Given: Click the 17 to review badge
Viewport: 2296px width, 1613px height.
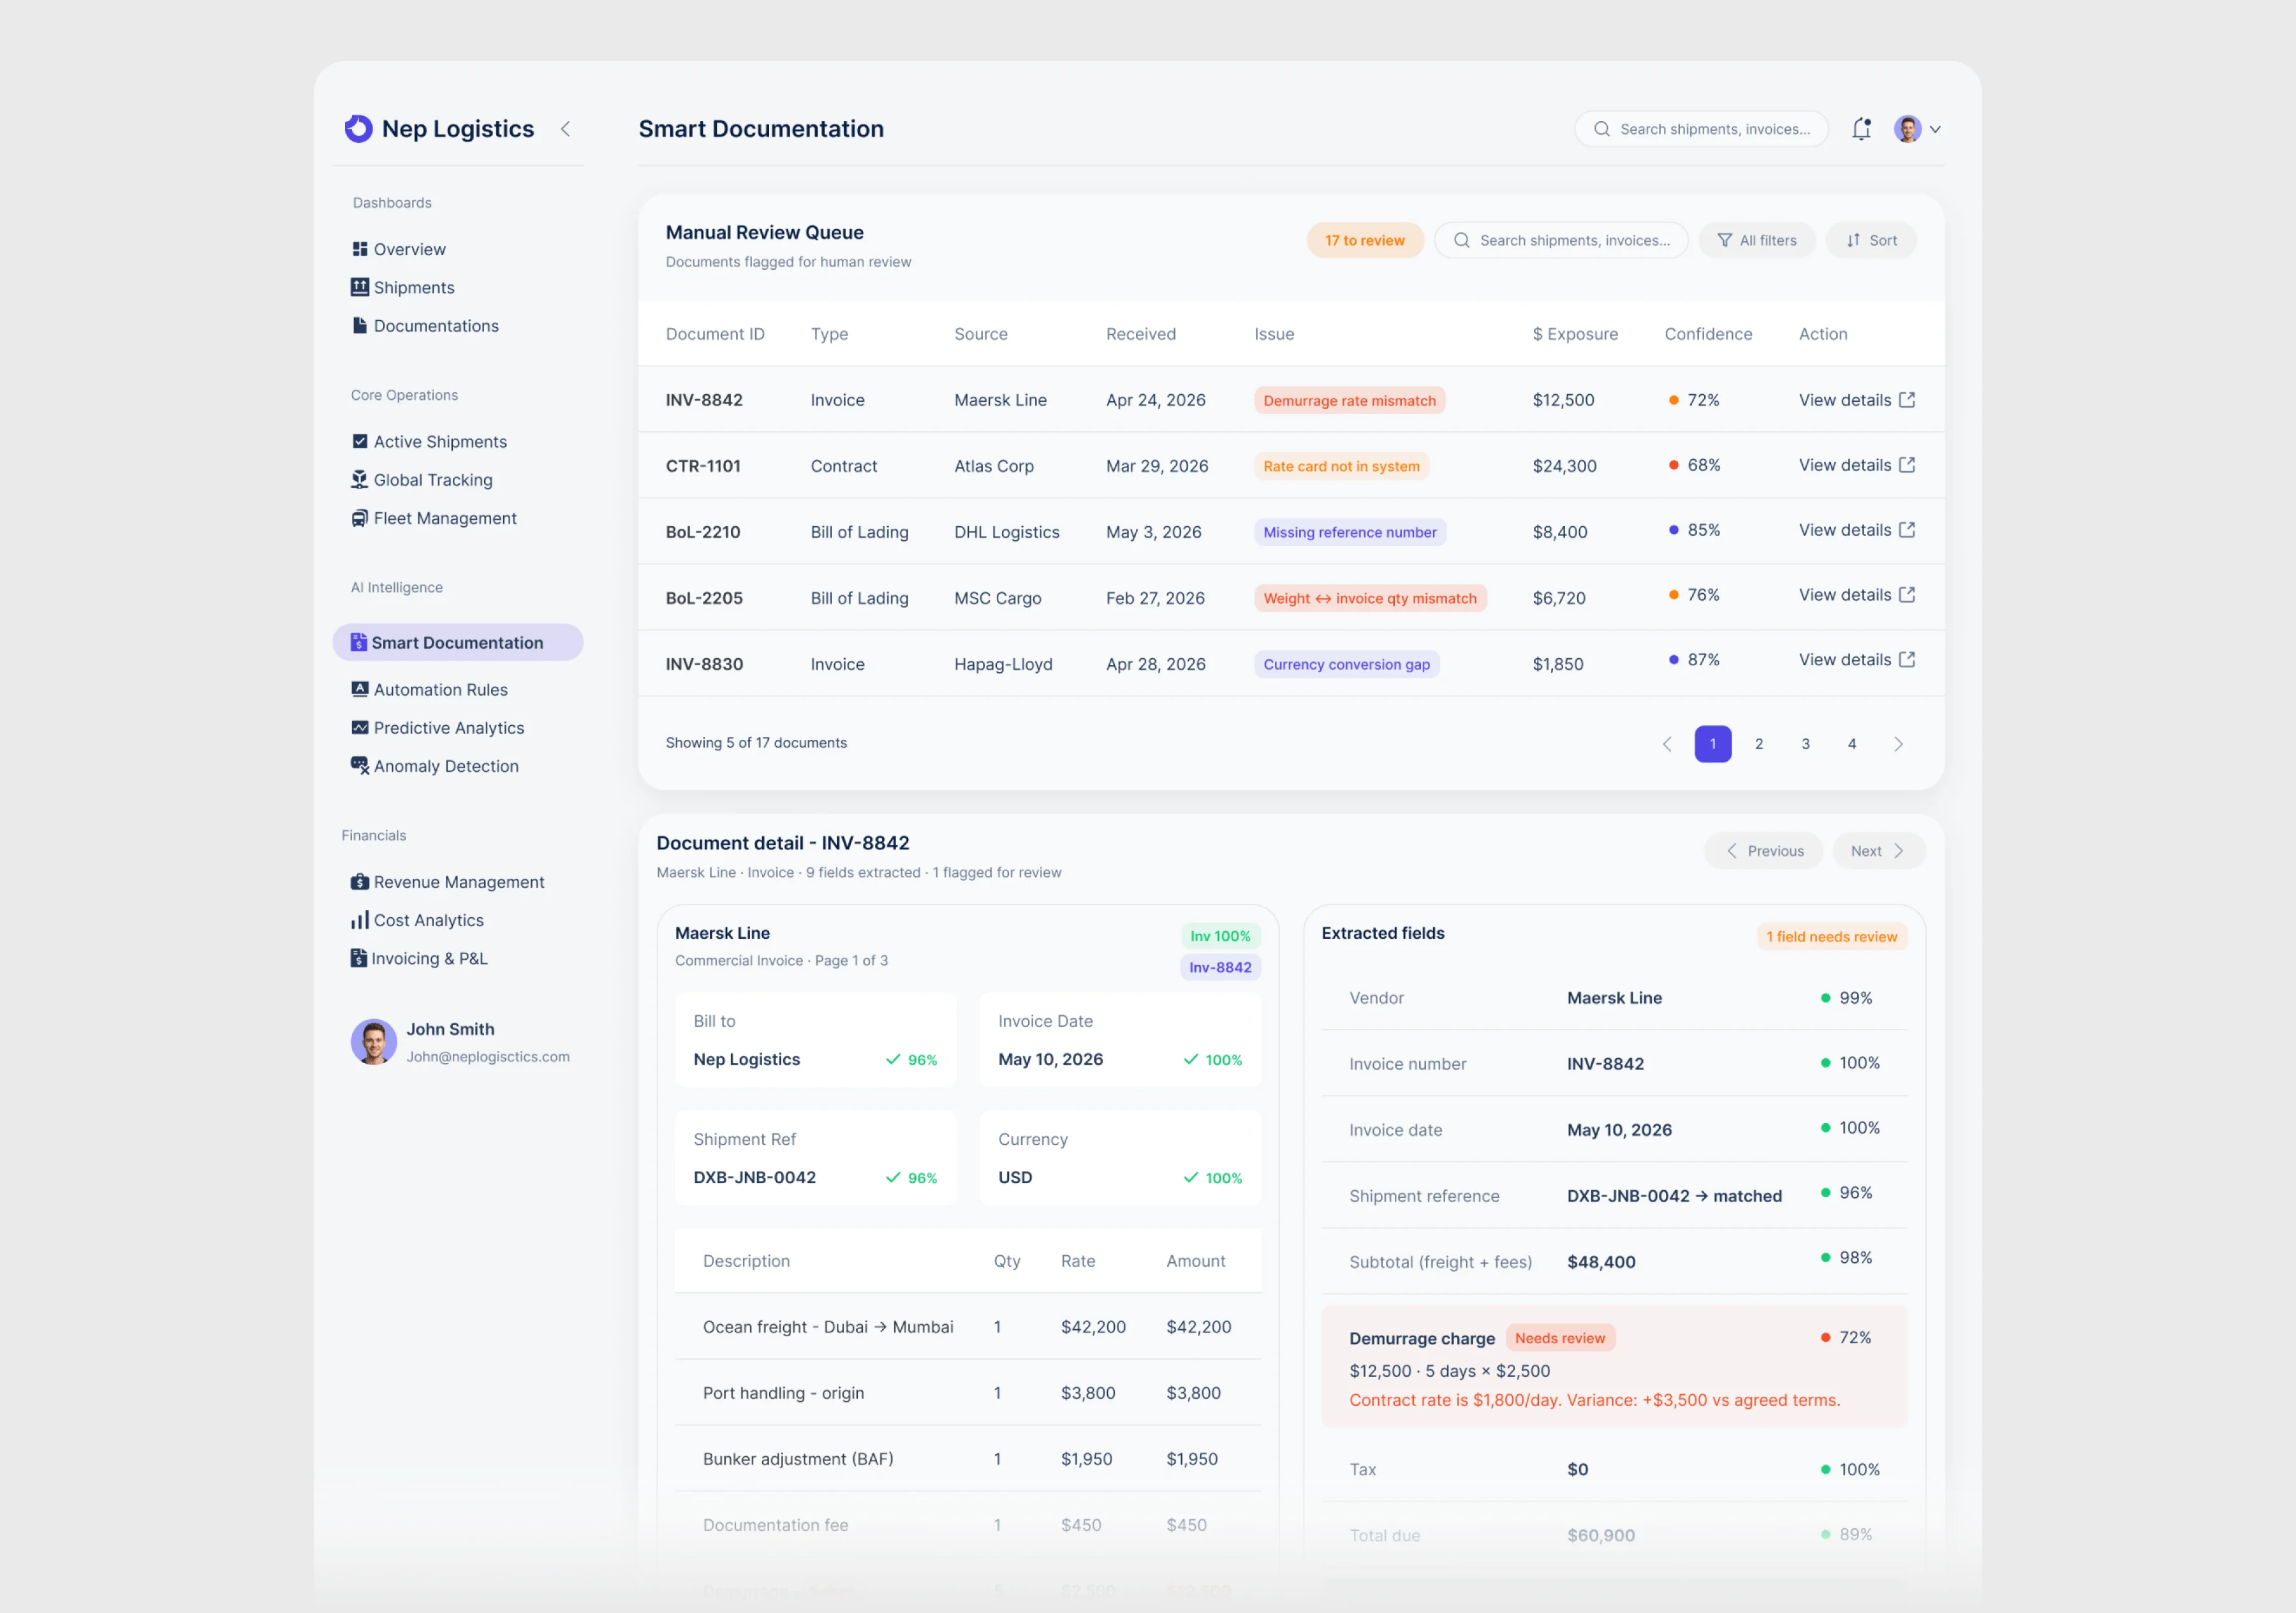Looking at the screenshot, I should tap(1364, 240).
